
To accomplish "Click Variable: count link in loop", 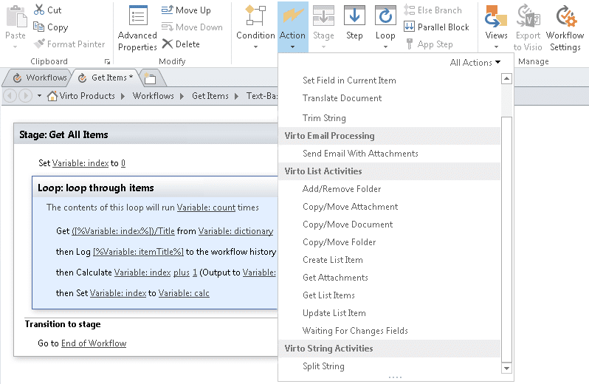I will 206,208.
